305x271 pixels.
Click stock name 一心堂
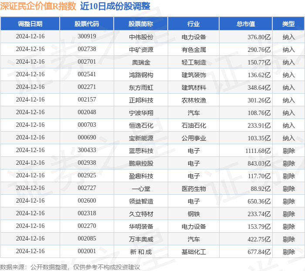point(141,189)
